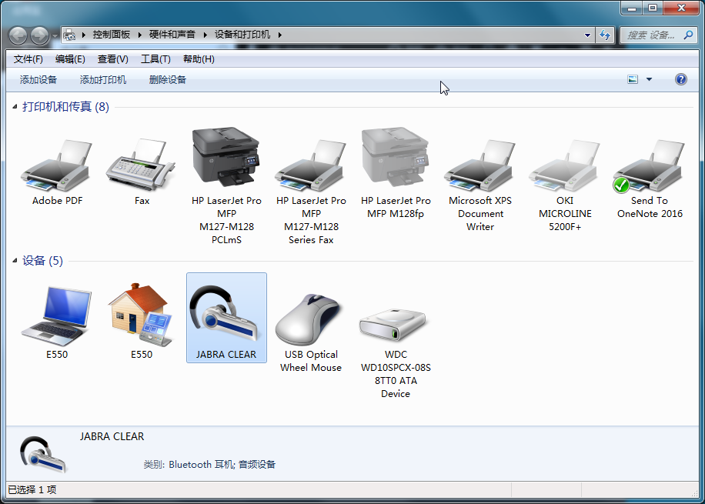Select HP LaserJet Pro M127-M128 Series Fax
The height and width of the screenshot is (504, 705).
click(x=311, y=165)
